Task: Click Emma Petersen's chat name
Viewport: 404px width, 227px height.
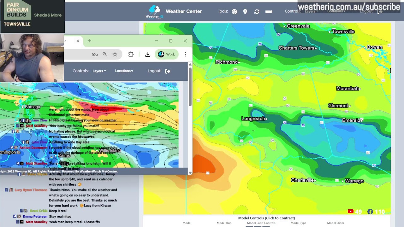Action: click(35, 217)
